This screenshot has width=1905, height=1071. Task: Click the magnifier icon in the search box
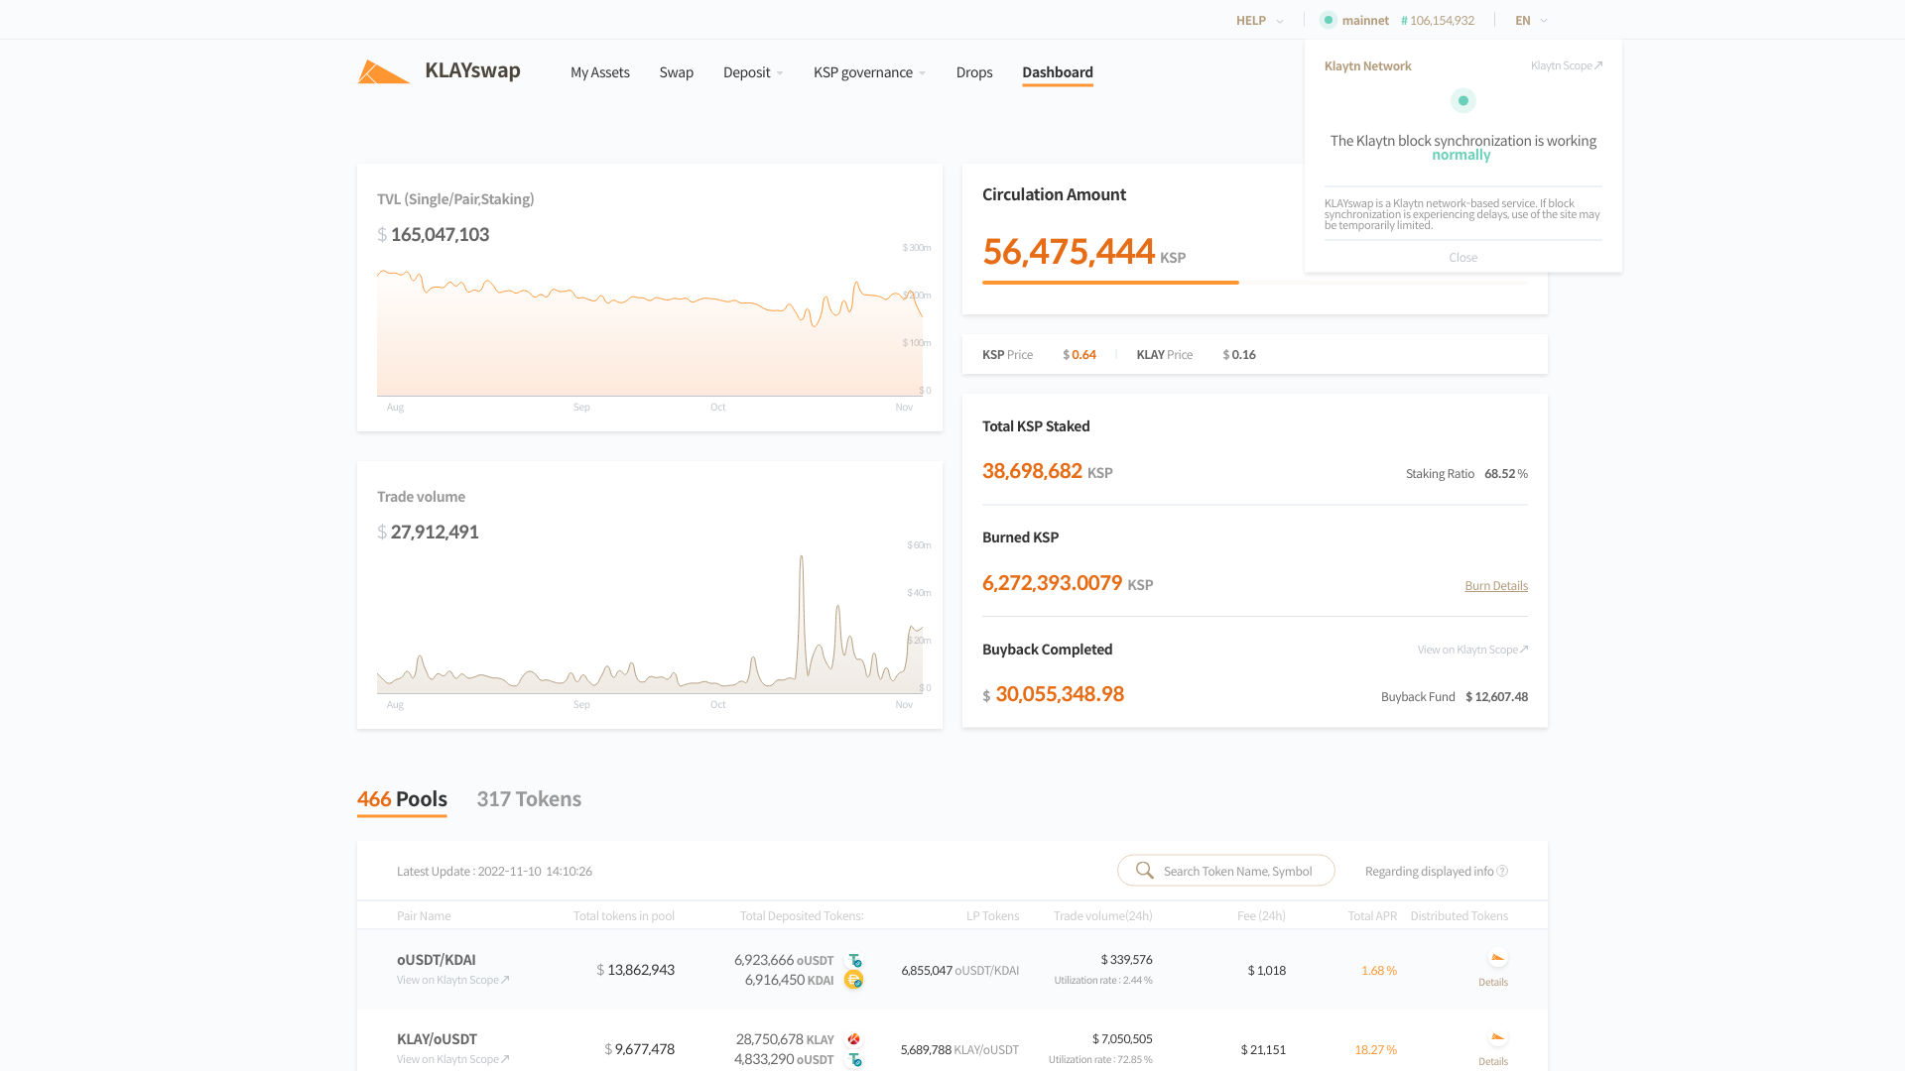[x=1144, y=870]
